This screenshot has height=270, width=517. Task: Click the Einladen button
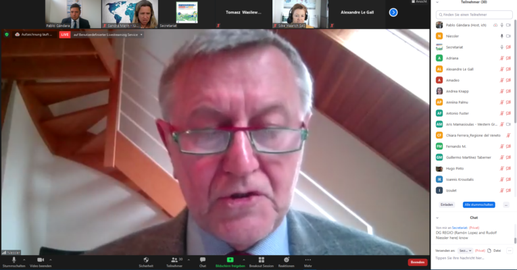coord(447,205)
